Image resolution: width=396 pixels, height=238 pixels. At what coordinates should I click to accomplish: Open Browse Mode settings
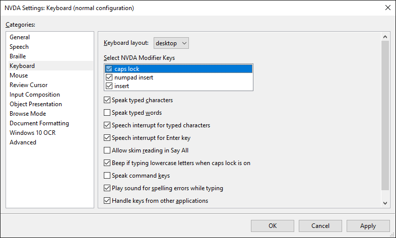(50, 114)
